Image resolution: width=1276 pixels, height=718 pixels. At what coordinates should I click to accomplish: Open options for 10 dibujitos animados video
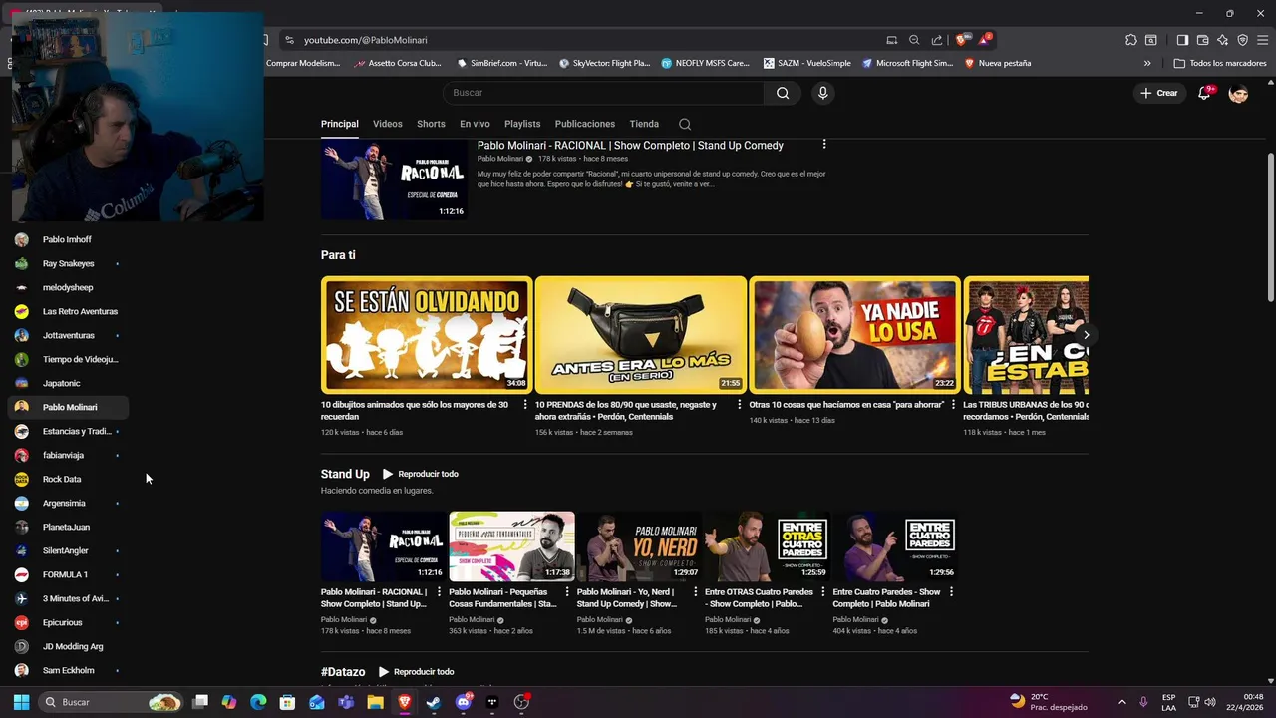[525, 405]
